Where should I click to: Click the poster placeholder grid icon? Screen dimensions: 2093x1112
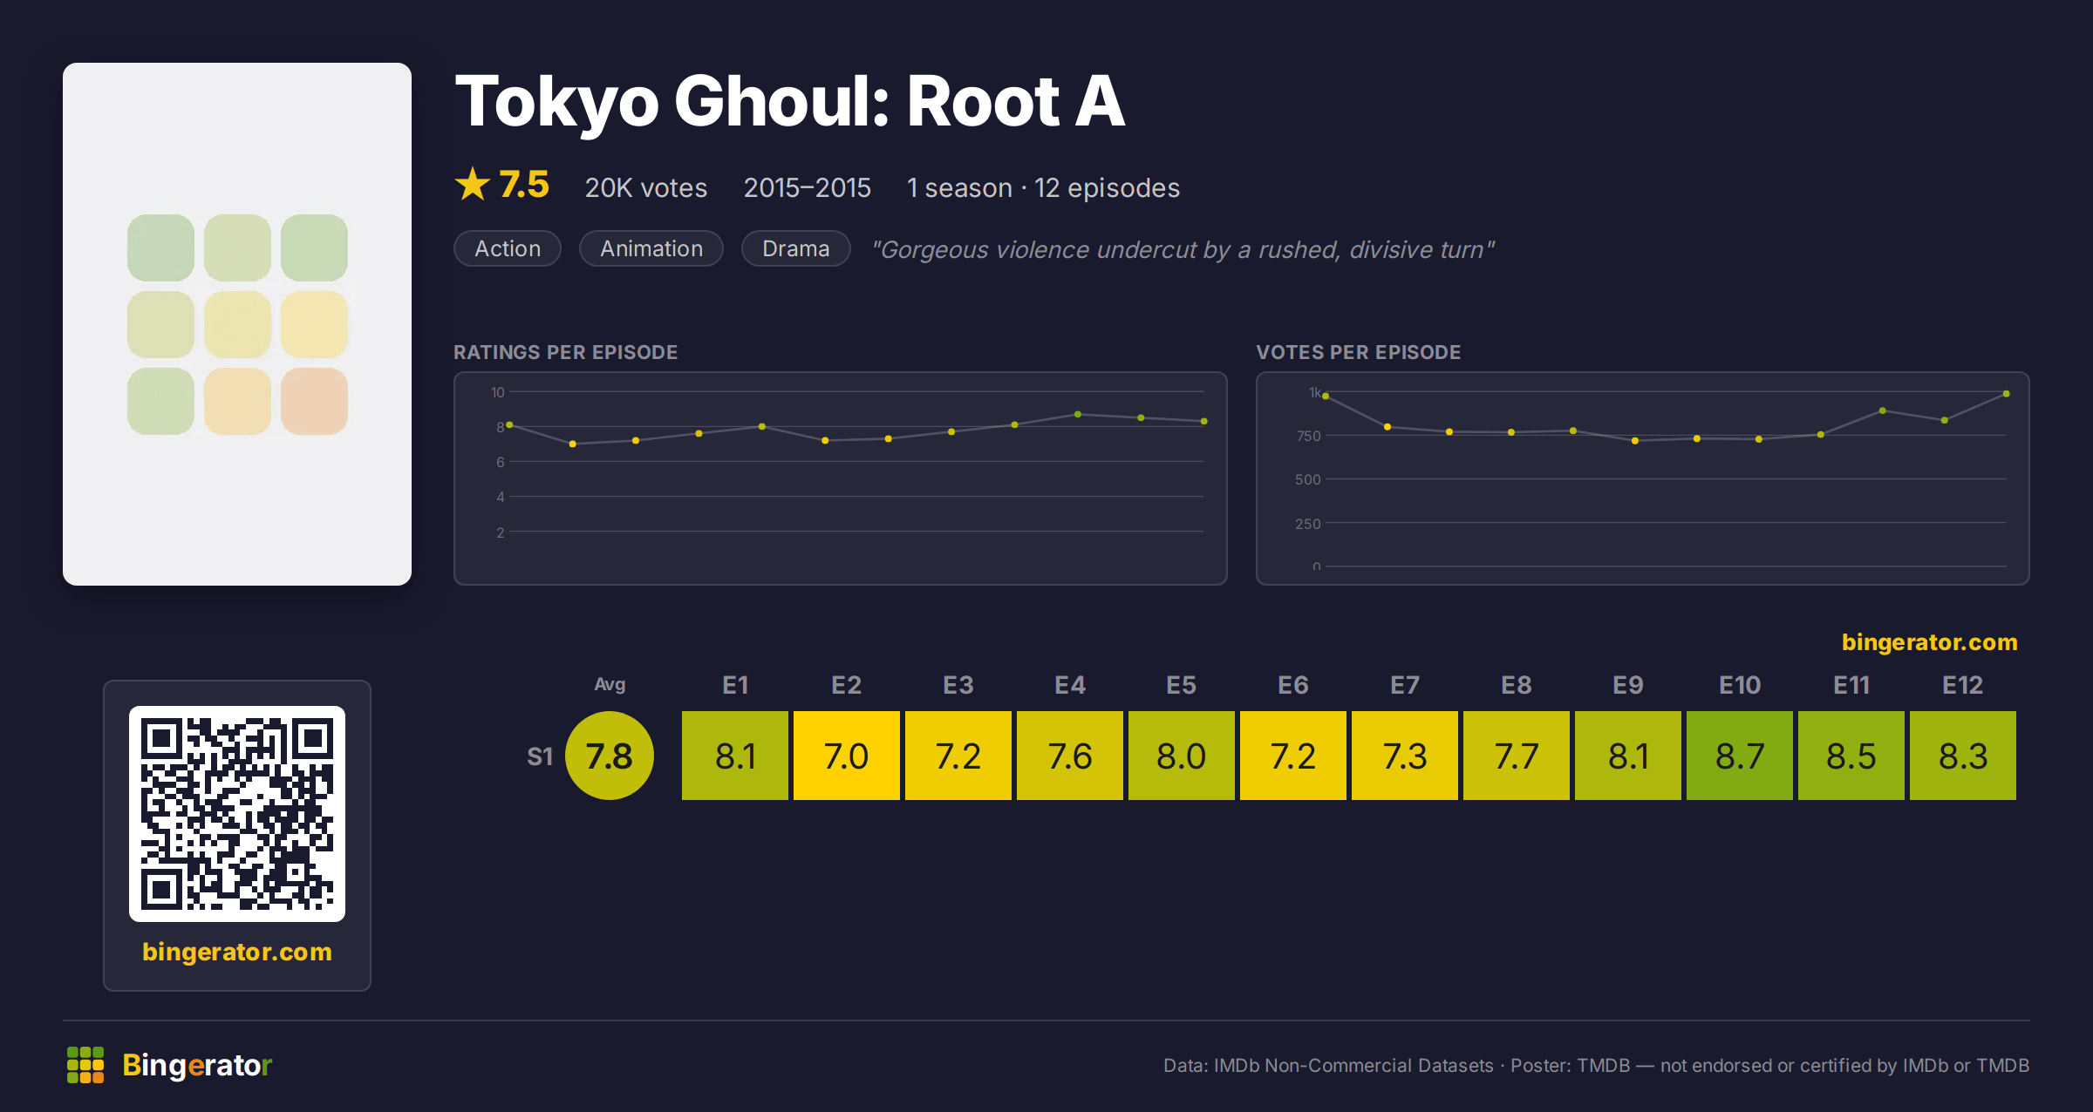coord(237,324)
